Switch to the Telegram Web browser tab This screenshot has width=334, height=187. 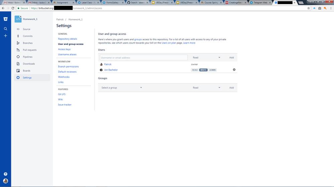[260, 3]
